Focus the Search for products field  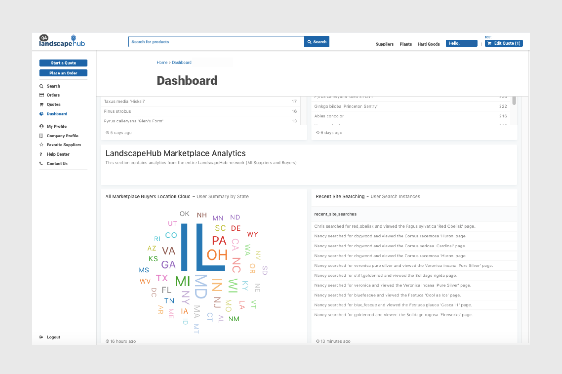click(x=216, y=42)
